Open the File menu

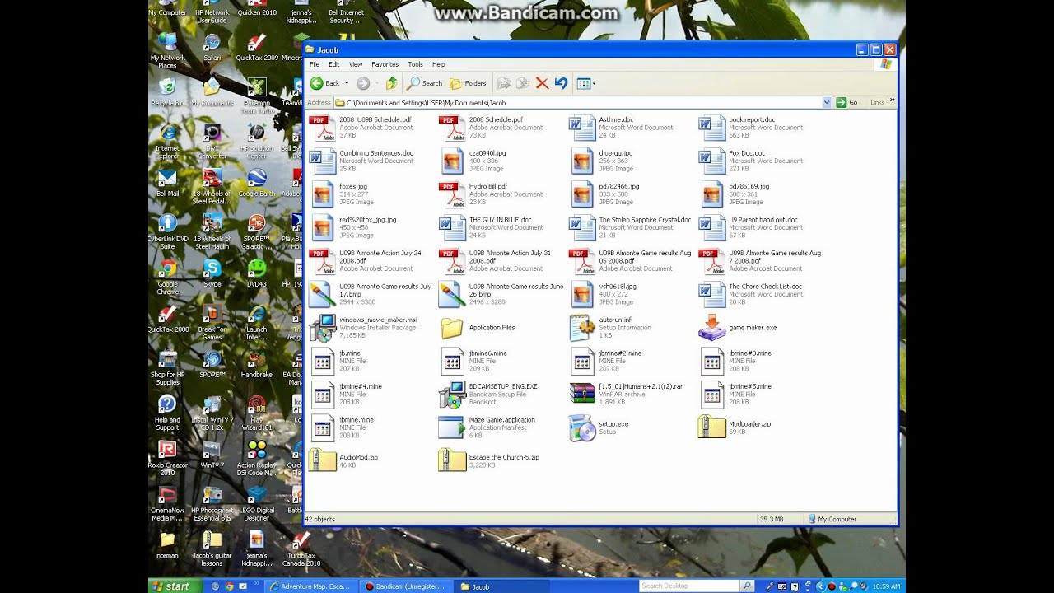(315, 64)
